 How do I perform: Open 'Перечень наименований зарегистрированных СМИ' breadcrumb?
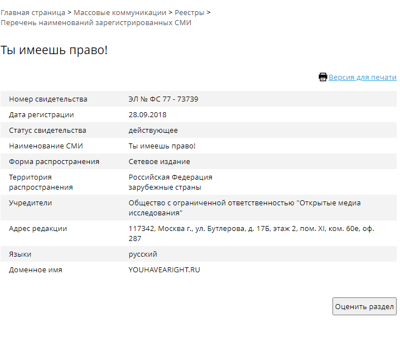click(96, 23)
